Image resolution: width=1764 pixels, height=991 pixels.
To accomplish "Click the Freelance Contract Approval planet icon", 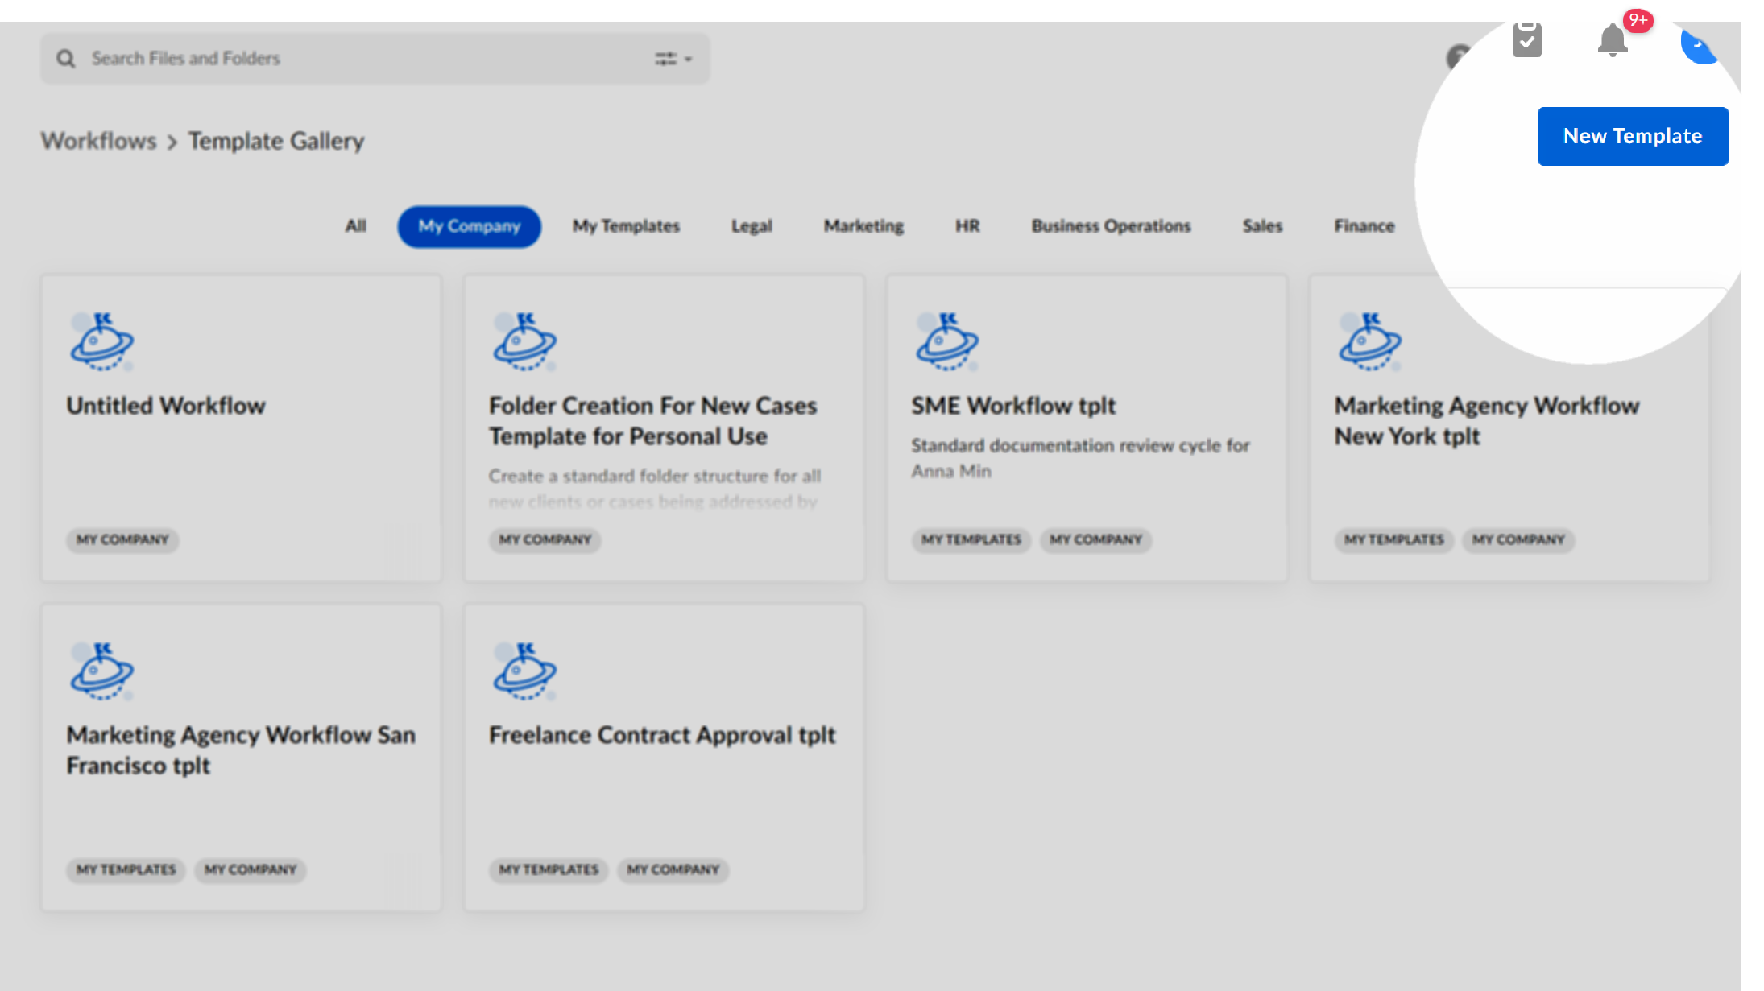I will click(524, 671).
